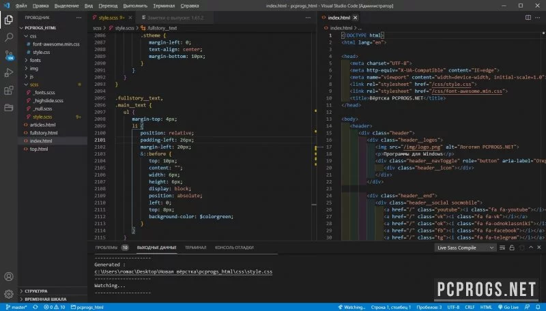546x311 pixels.
Task: Open the Выполнить menu
Action: tap(135, 5)
